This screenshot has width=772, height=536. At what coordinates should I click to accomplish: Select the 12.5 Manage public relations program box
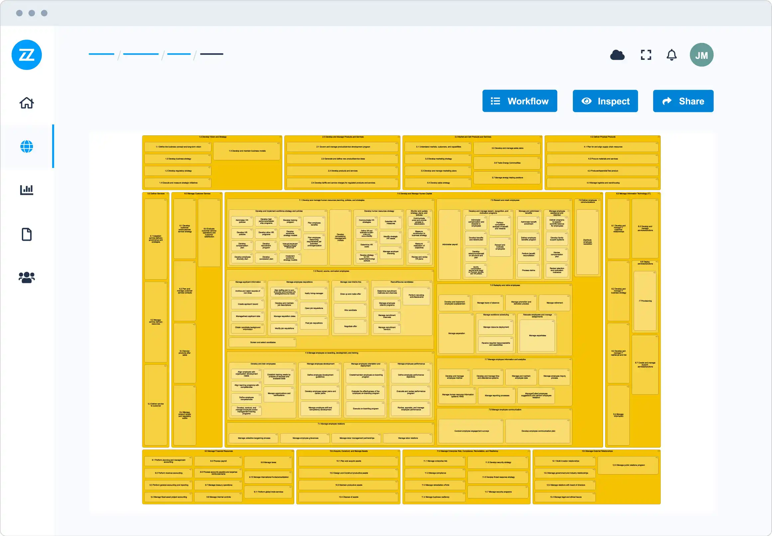(x=628, y=465)
